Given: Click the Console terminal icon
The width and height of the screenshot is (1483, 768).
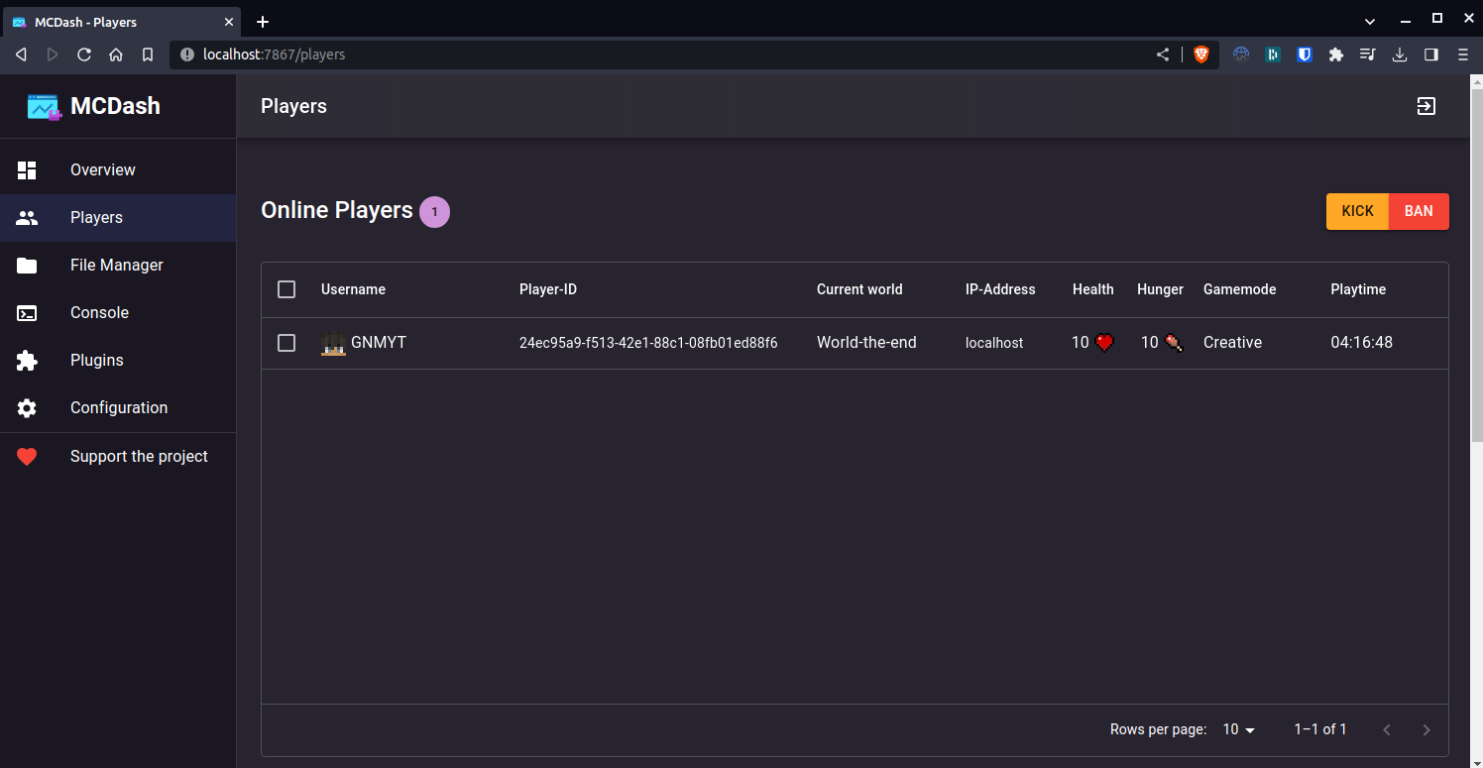Looking at the screenshot, I should click(x=27, y=313).
